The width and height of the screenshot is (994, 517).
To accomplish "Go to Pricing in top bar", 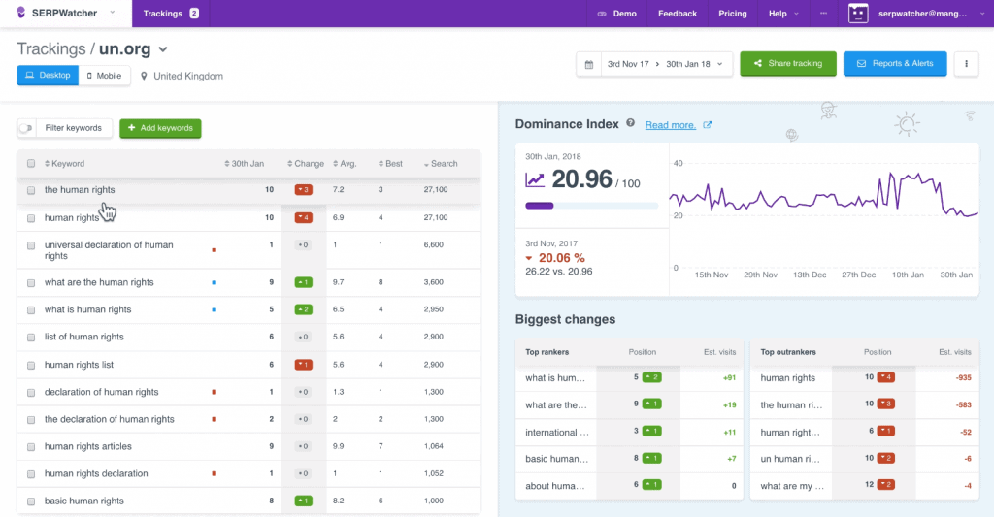I will [x=732, y=14].
